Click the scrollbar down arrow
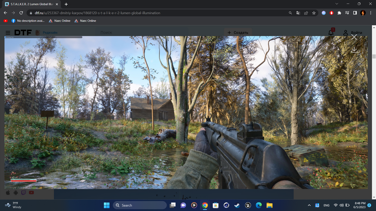Screen dimensions: 376x211 coord(374,197)
